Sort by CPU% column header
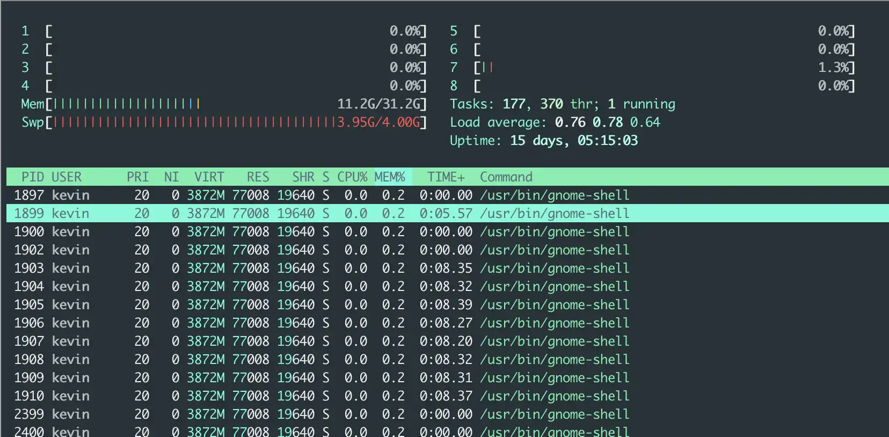Image resolution: width=889 pixels, height=437 pixels. (352, 177)
